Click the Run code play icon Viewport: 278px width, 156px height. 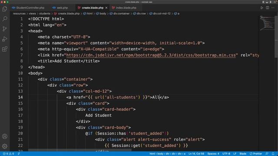(x=261, y=8)
